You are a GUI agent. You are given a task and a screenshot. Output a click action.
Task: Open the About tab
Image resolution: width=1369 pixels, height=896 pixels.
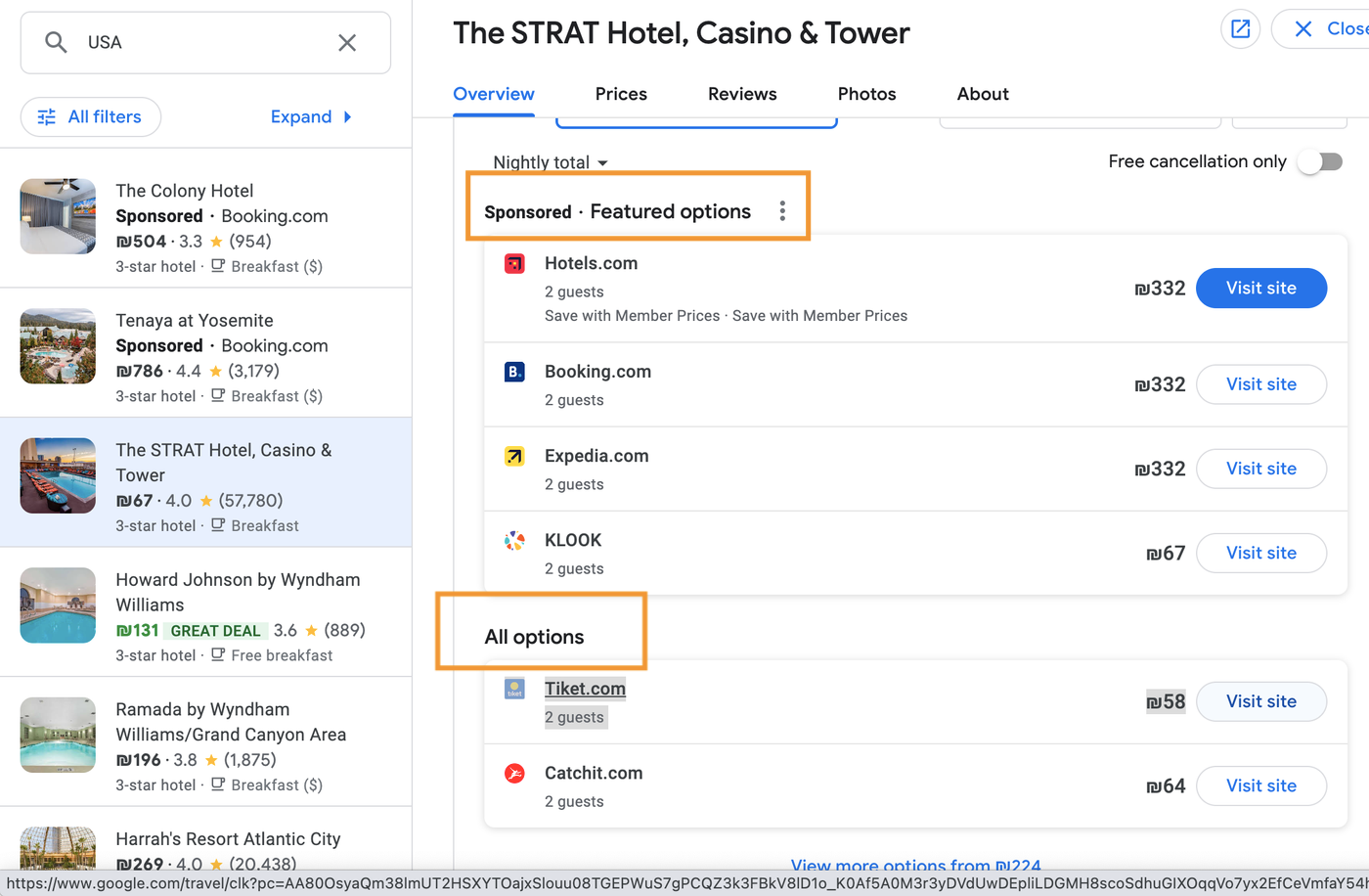(983, 94)
